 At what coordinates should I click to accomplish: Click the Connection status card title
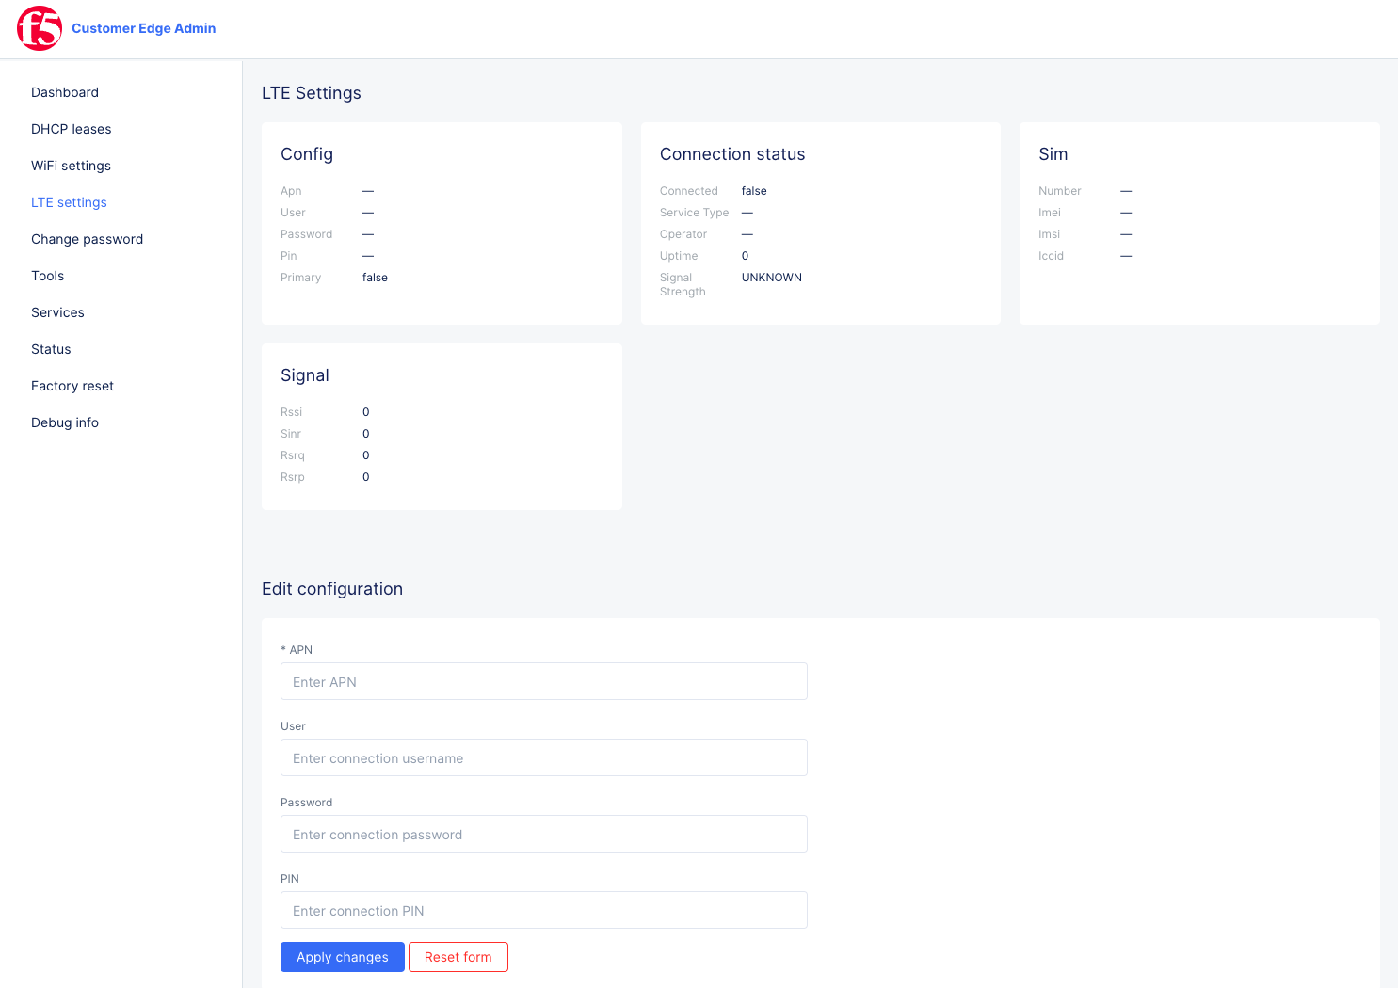(732, 154)
